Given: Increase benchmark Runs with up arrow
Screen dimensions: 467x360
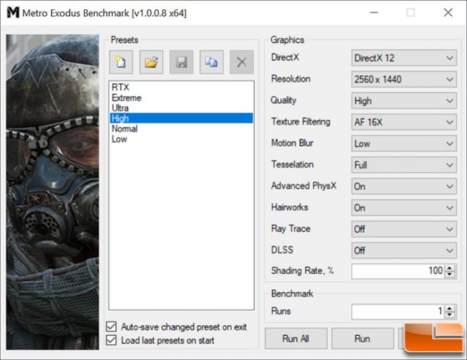Looking at the screenshot, I should pyautogui.click(x=450, y=308).
